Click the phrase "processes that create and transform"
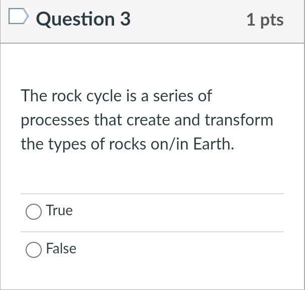 147,120
